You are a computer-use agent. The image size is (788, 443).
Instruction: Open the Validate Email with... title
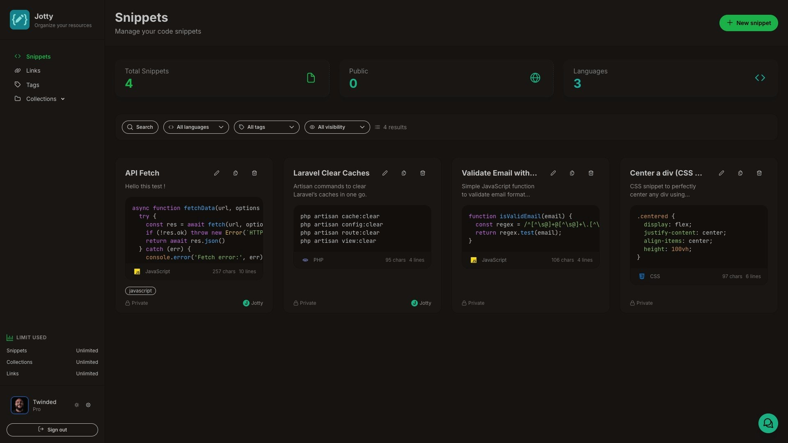[x=499, y=173]
